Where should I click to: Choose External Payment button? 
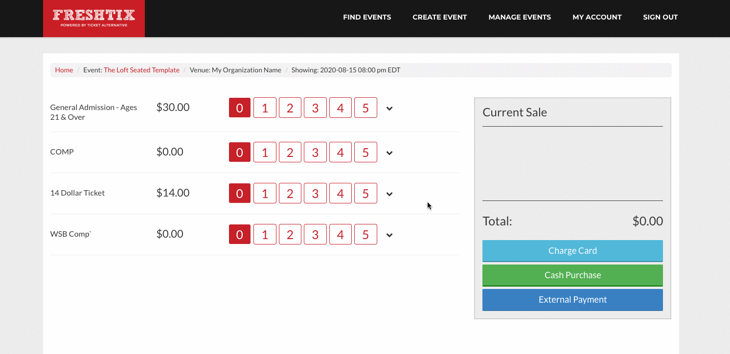click(572, 300)
